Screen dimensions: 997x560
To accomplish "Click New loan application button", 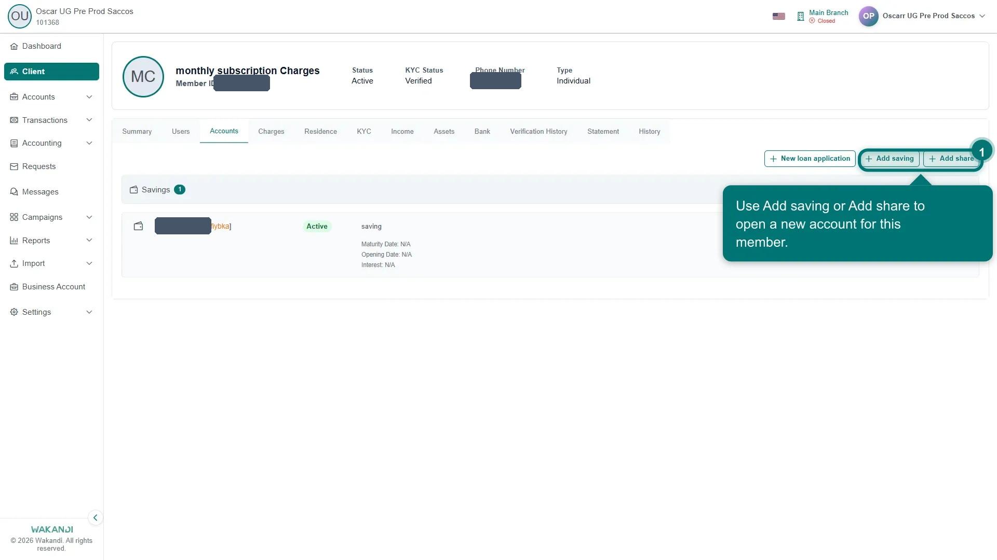I will [x=810, y=159].
